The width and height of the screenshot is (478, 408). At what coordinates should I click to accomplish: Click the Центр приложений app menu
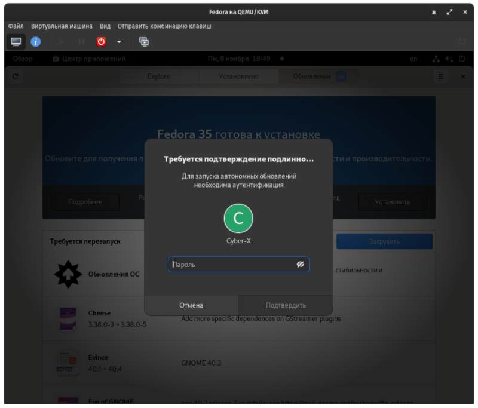(88, 59)
